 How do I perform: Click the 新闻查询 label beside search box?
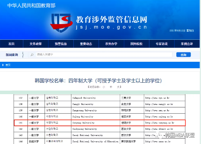(12, 55)
